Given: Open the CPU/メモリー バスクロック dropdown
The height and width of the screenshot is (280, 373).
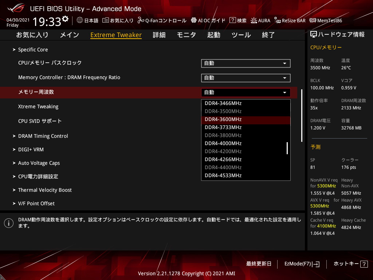Looking at the screenshot, I should (246, 63).
